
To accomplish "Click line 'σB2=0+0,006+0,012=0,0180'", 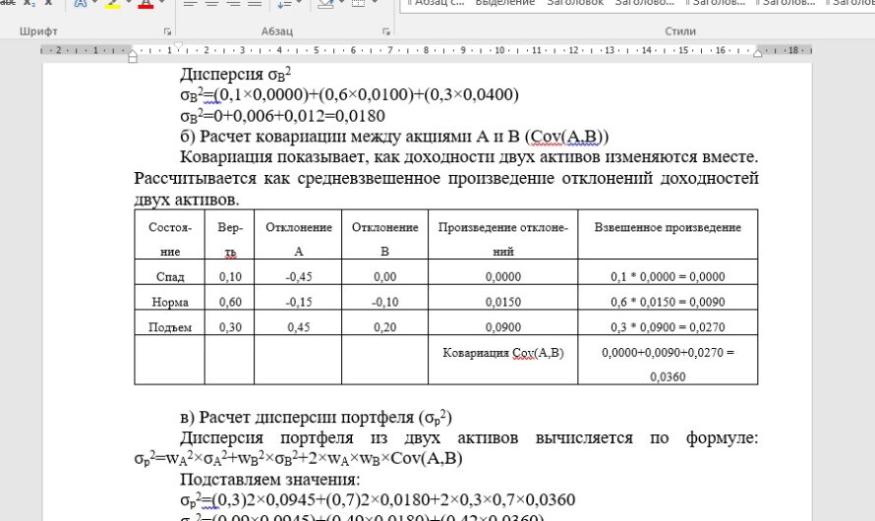I will tap(282, 116).
